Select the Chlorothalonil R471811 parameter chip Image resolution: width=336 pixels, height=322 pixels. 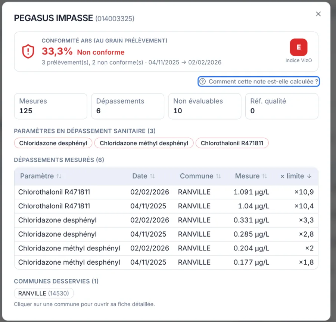point(232,143)
